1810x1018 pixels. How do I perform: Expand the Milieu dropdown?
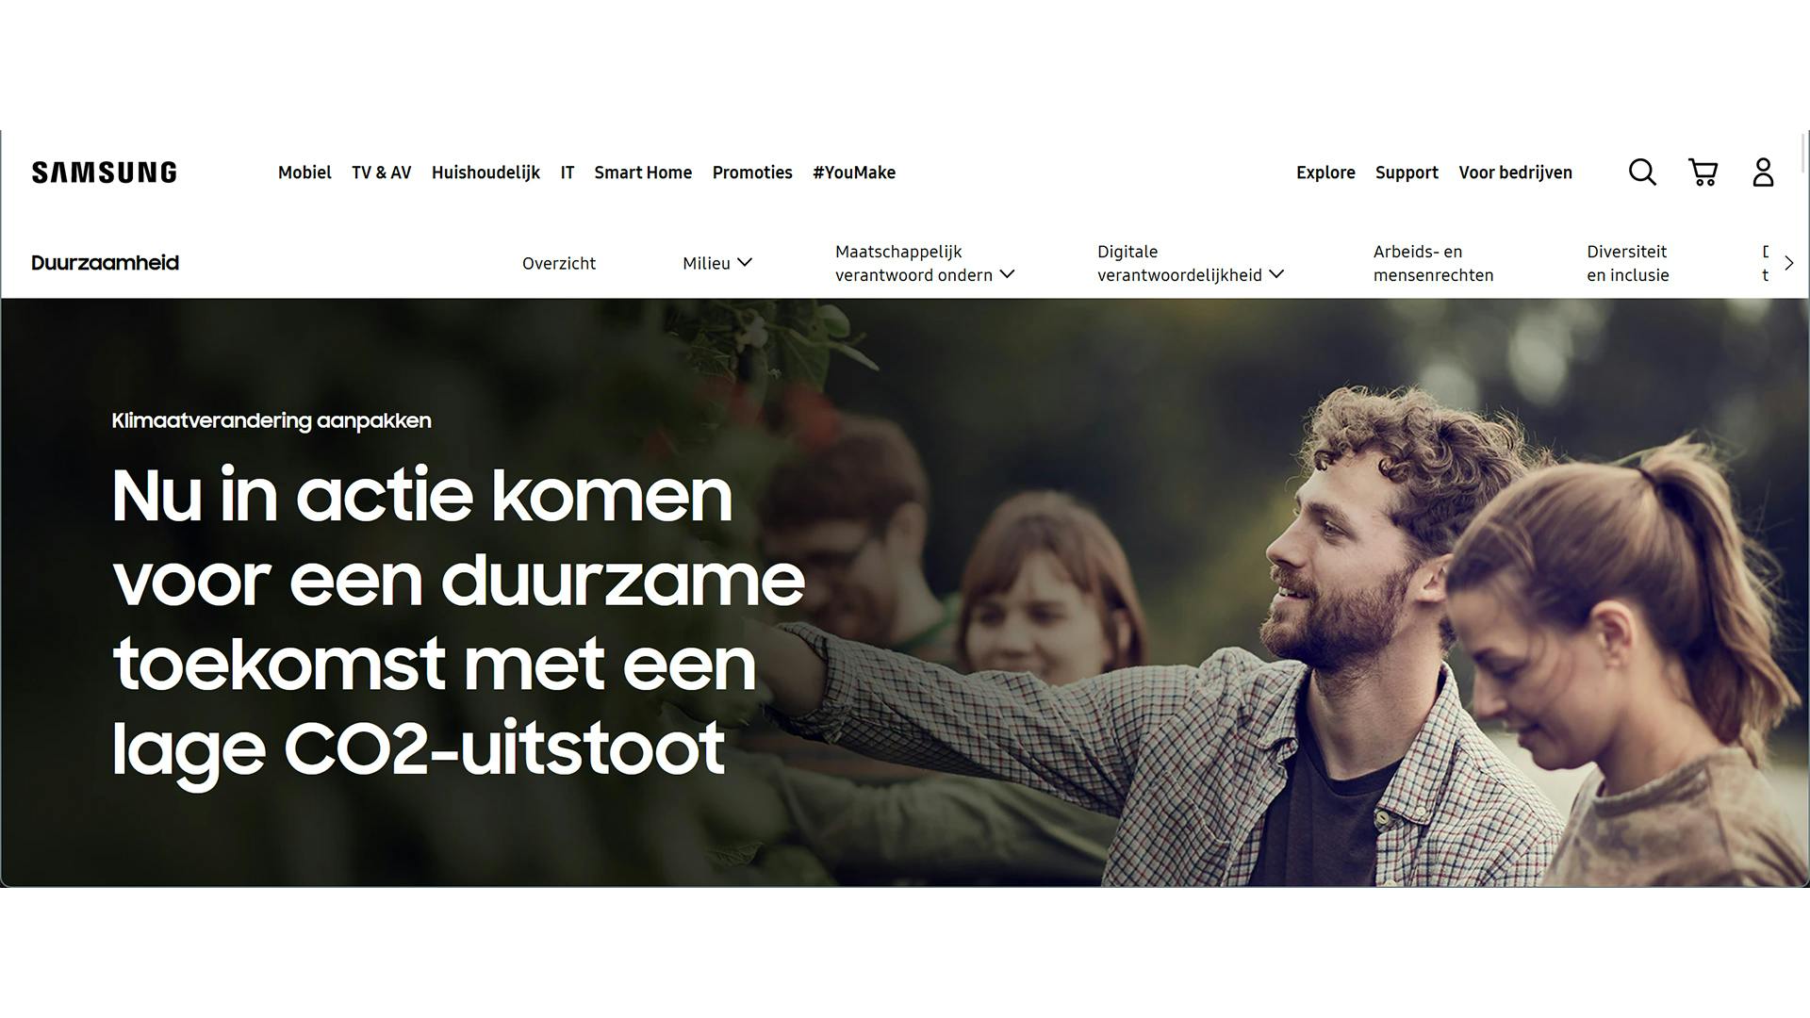[717, 263]
